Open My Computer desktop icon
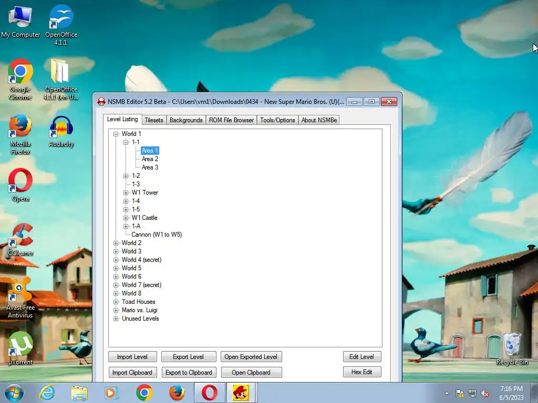The image size is (538, 403). (20, 22)
